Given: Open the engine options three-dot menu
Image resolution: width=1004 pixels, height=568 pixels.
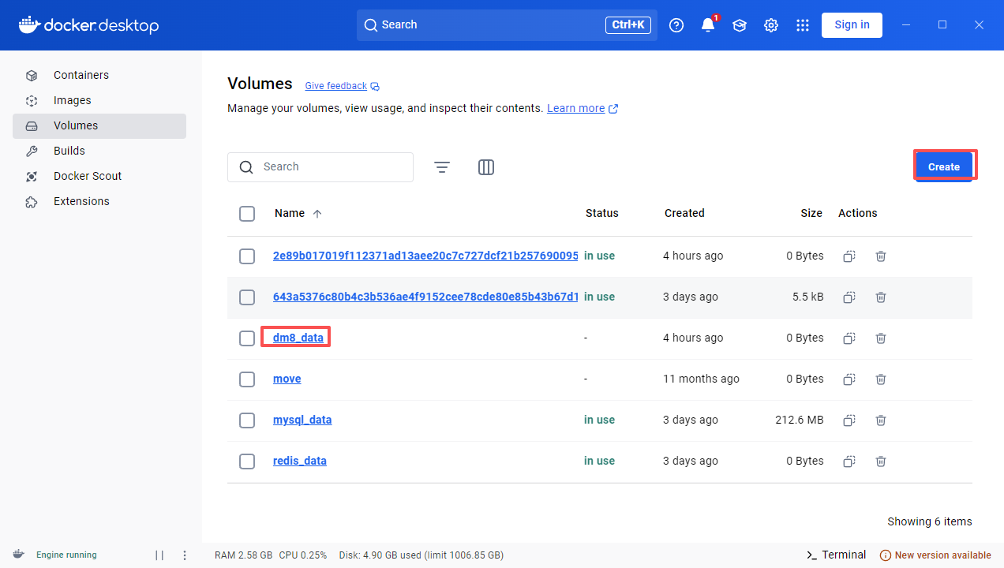Looking at the screenshot, I should tap(185, 555).
